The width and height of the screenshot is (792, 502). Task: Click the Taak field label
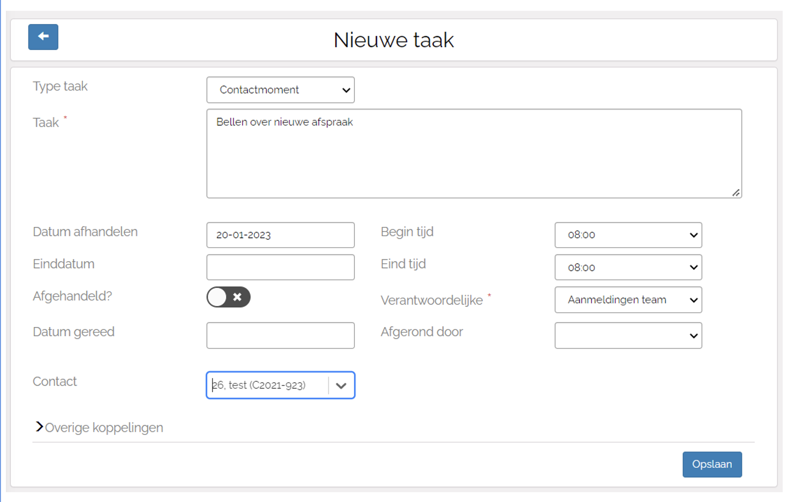pyautogui.click(x=46, y=123)
